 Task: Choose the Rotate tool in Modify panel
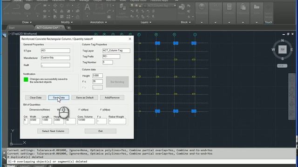click(x=62, y=6)
